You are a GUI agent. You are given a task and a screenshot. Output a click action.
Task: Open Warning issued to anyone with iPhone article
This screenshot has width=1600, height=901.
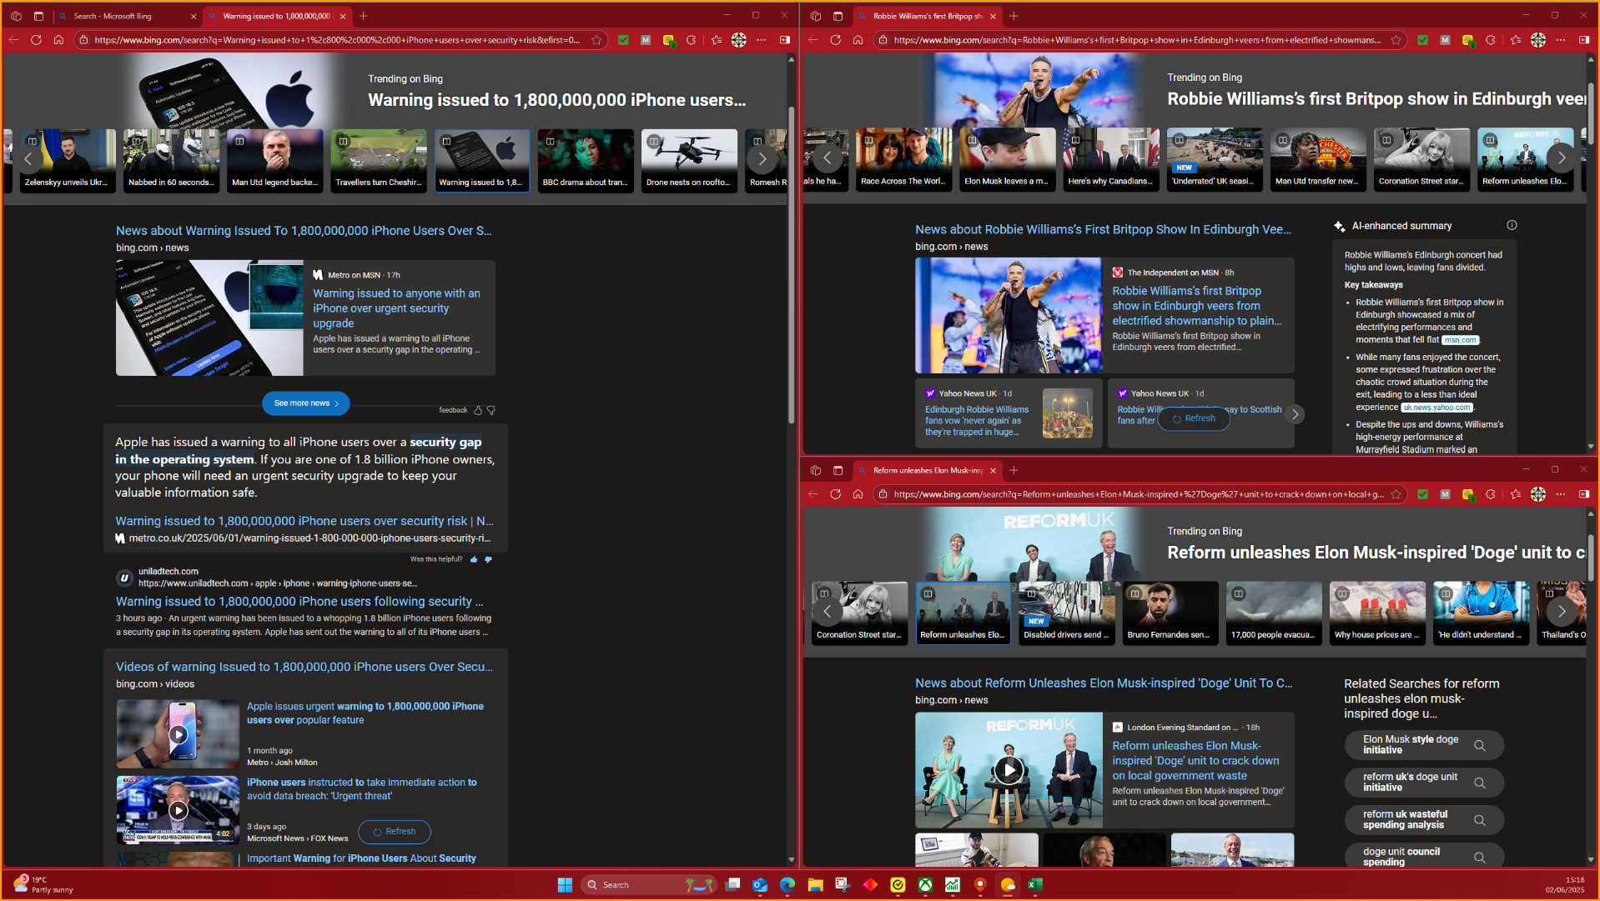pyautogui.click(x=396, y=308)
